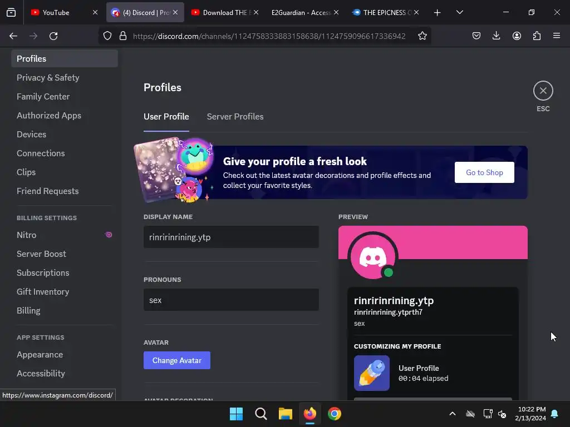Reload the current Discord page
This screenshot has height=427, width=570.
click(53, 36)
